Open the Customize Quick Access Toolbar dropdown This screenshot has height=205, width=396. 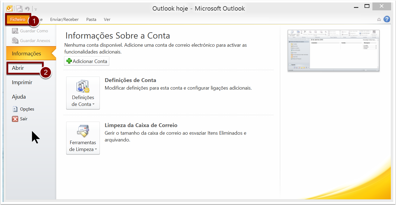point(36,9)
